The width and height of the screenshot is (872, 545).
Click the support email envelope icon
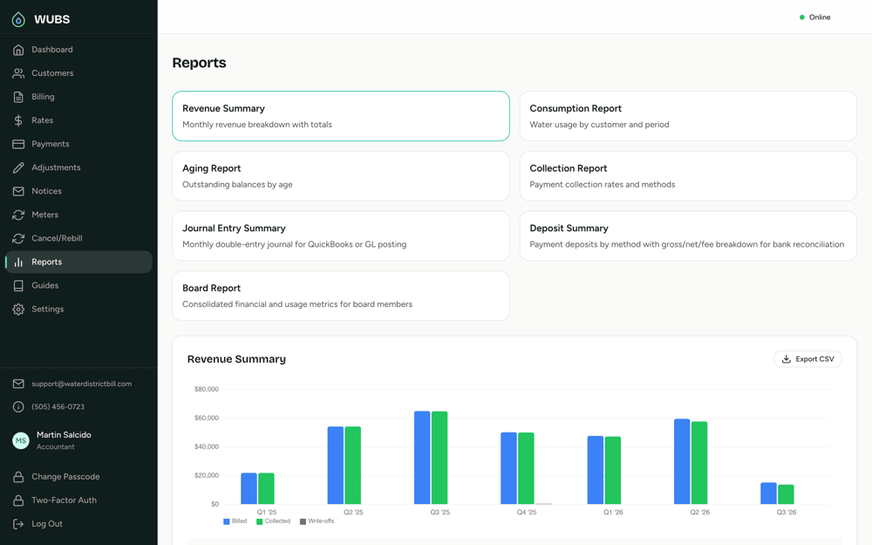coord(18,384)
